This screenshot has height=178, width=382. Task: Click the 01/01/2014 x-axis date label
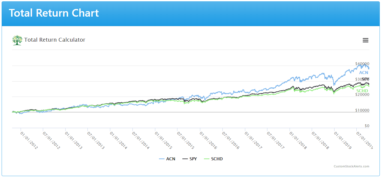(x=119, y=141)
